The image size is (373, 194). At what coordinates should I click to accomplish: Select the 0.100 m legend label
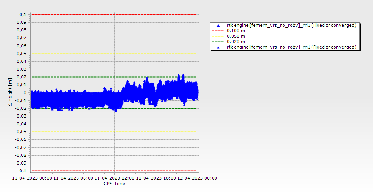pyautogui.click(x=236, y=31)
